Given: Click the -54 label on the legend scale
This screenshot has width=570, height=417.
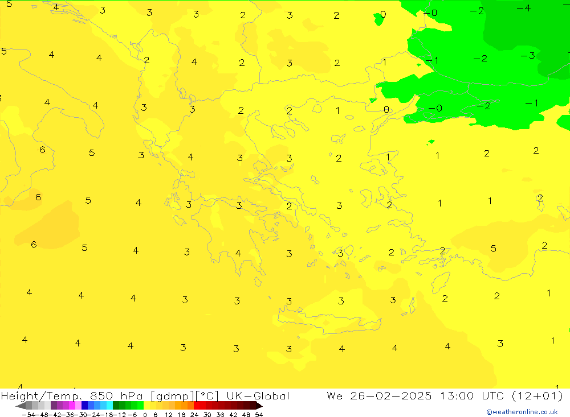Looking at the screenshot, I should [x=29, y=415].
